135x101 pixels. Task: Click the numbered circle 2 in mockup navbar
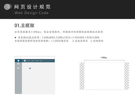[25, 61]
